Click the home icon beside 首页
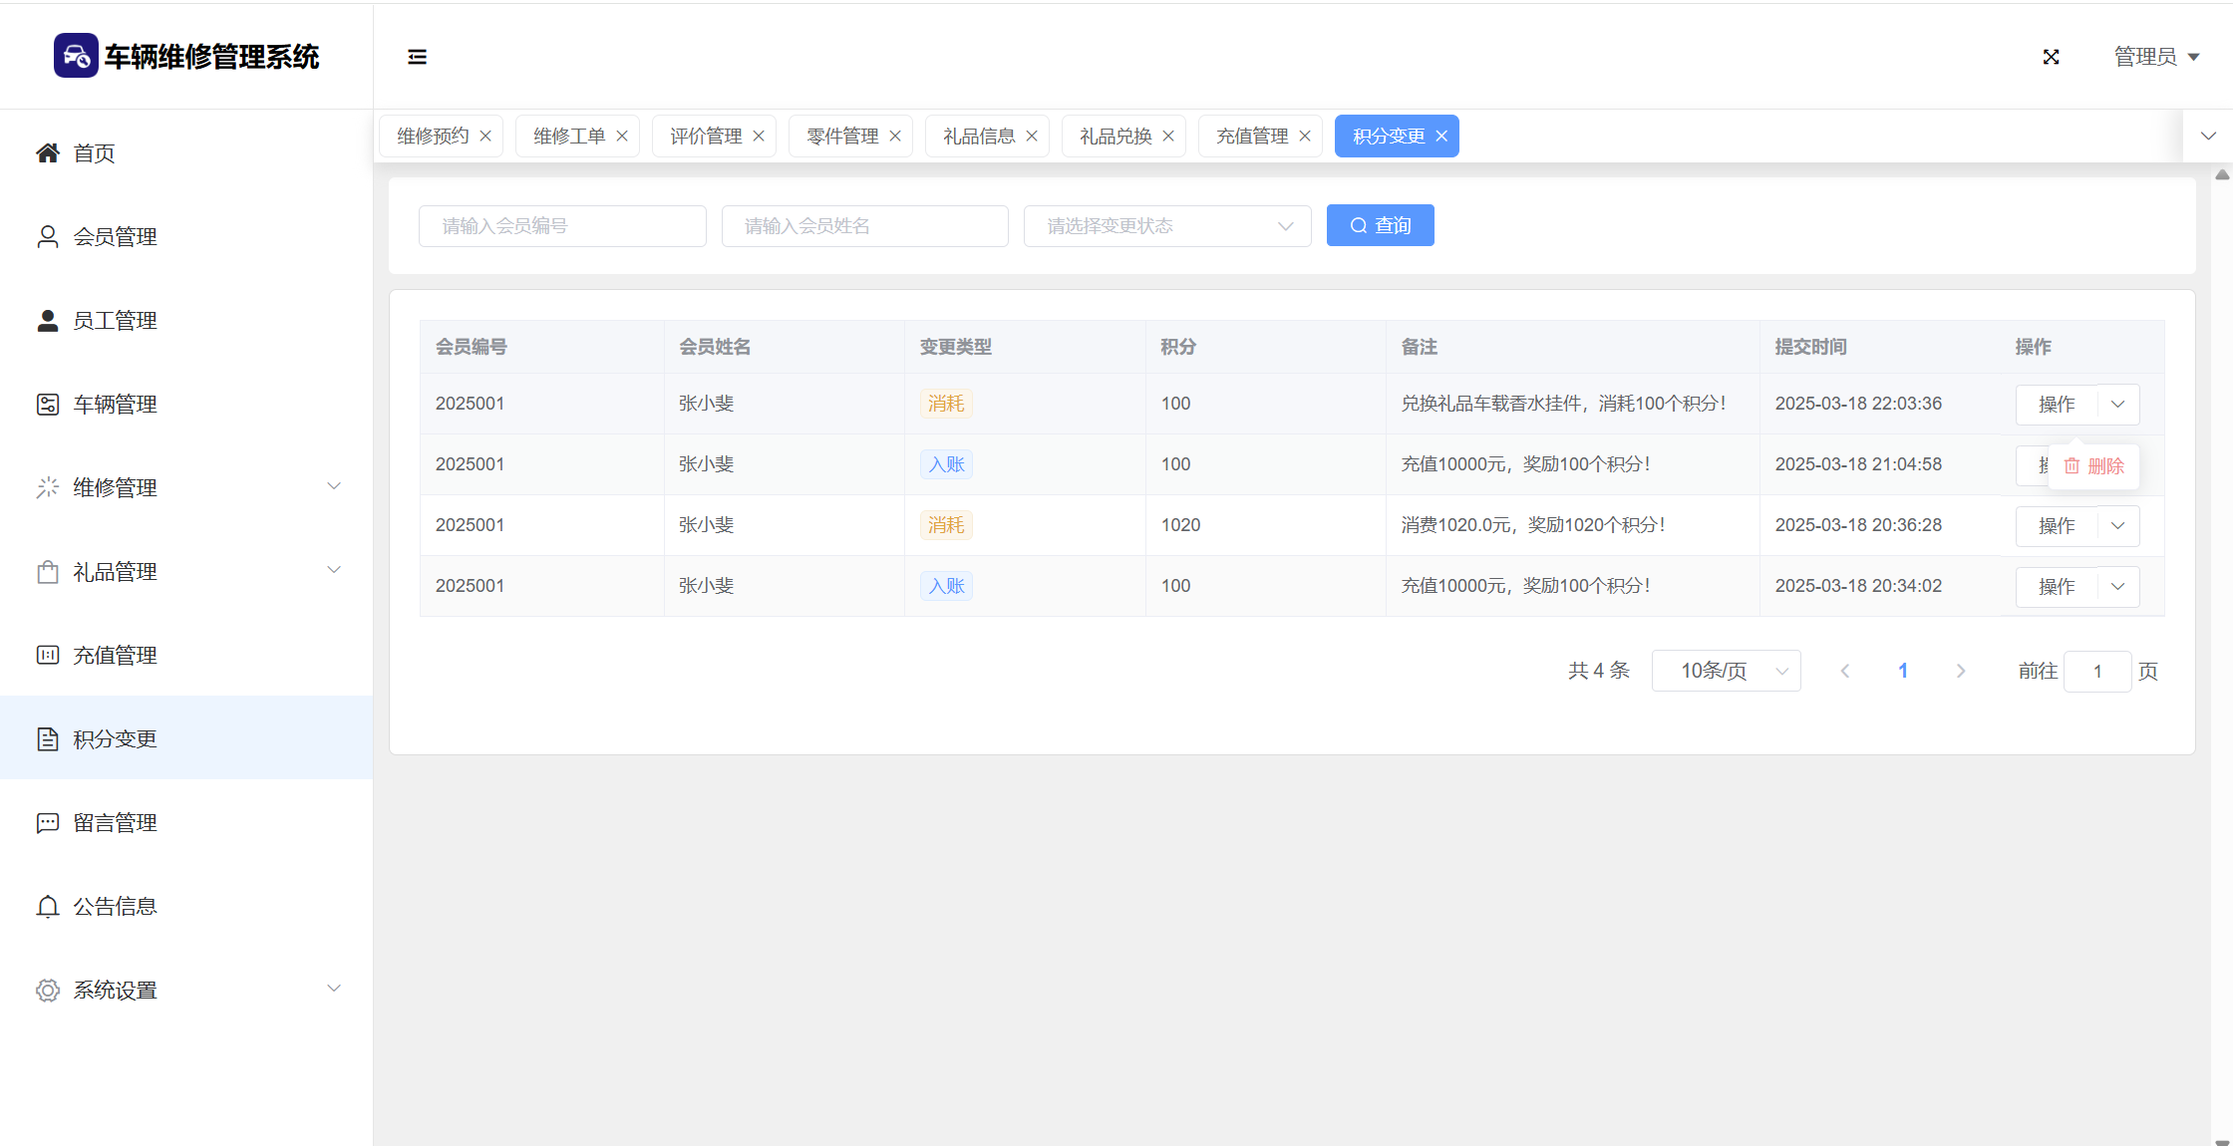2233x1146 pixels. coord(47,152)
